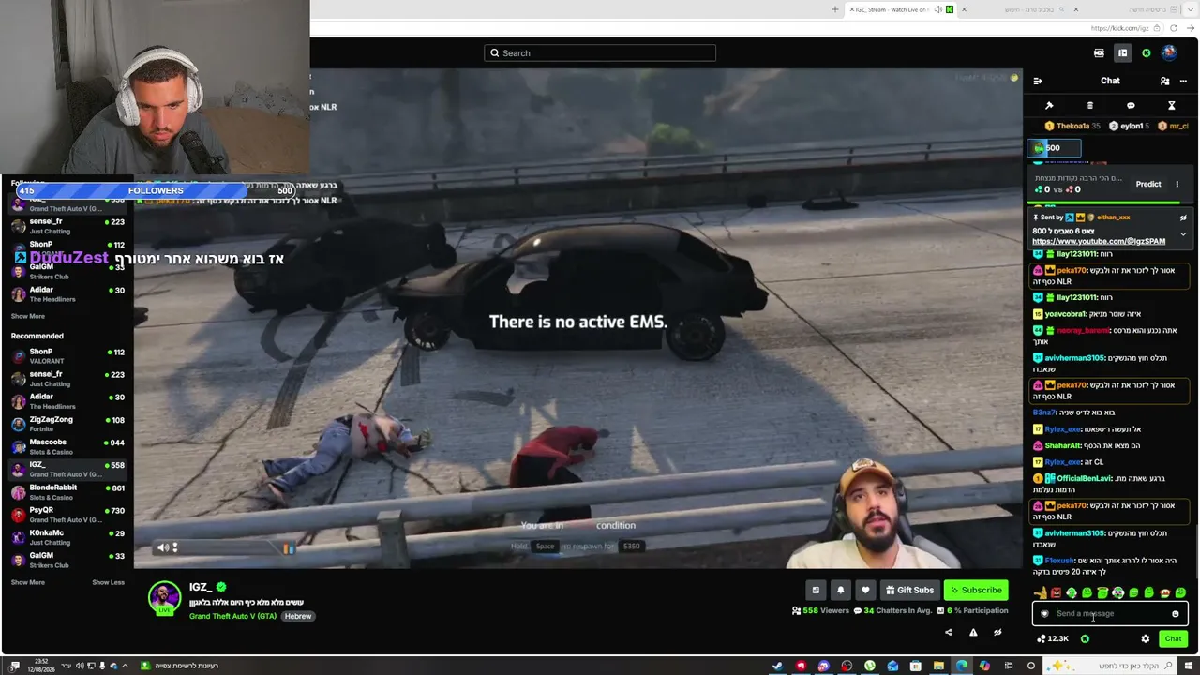The width and height of the screenshot is (1200, 675).
Task: Click the 500 goal progress bar in chat
Action: [x=1054, y=148]
